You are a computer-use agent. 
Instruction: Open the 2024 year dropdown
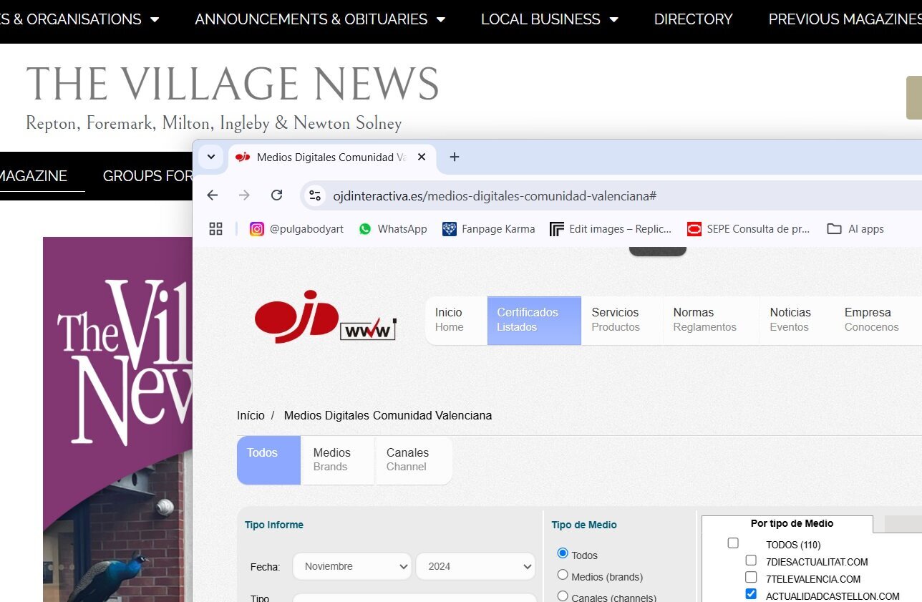(475, 566)
